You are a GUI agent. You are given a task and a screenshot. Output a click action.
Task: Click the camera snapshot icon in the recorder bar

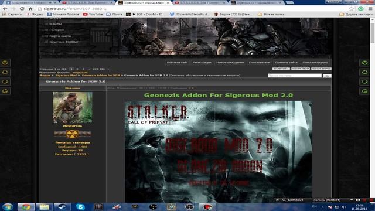click(358, 200)
